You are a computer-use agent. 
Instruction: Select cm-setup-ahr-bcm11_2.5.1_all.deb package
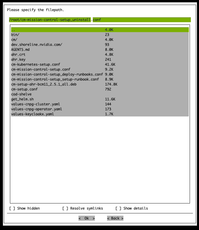[100, 84]
